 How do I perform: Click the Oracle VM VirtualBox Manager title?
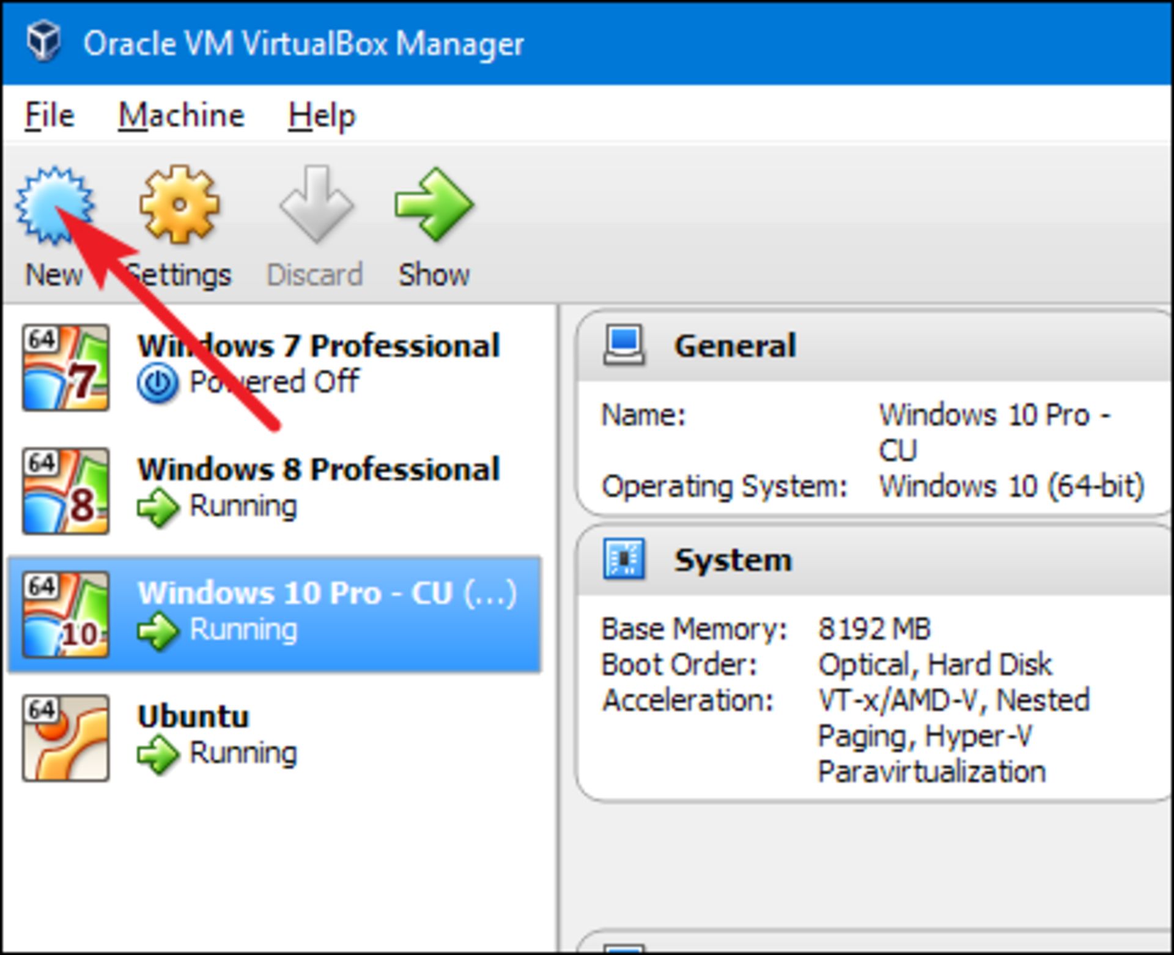point(304,44)
